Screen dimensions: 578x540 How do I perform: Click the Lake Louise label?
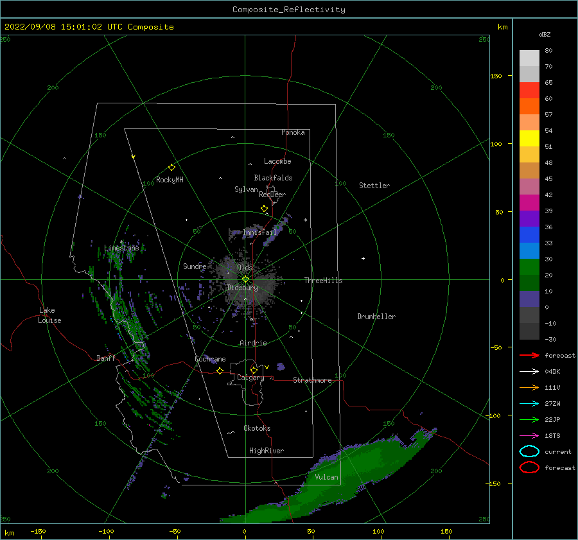click(x=49, y=315)
